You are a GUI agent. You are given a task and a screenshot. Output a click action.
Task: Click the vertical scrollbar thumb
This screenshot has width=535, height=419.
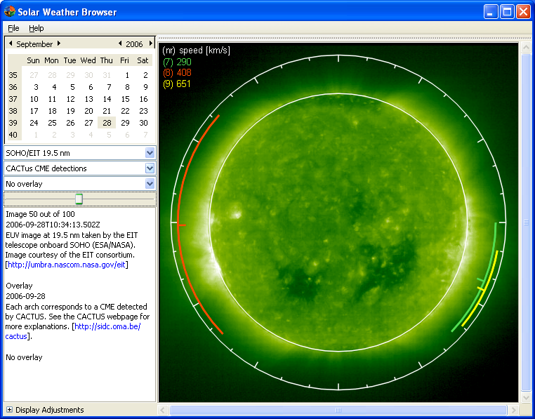tap(526, 222)
